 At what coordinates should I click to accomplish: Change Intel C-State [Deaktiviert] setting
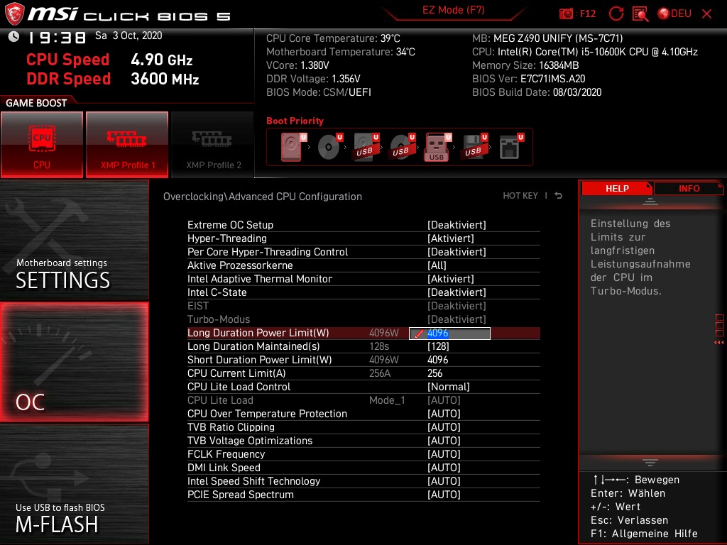click(363, 292)
